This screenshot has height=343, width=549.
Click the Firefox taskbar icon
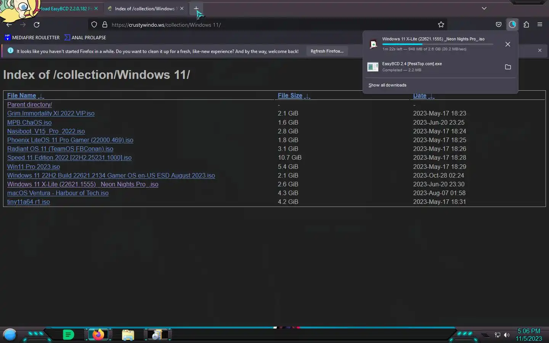coord(98,335)
